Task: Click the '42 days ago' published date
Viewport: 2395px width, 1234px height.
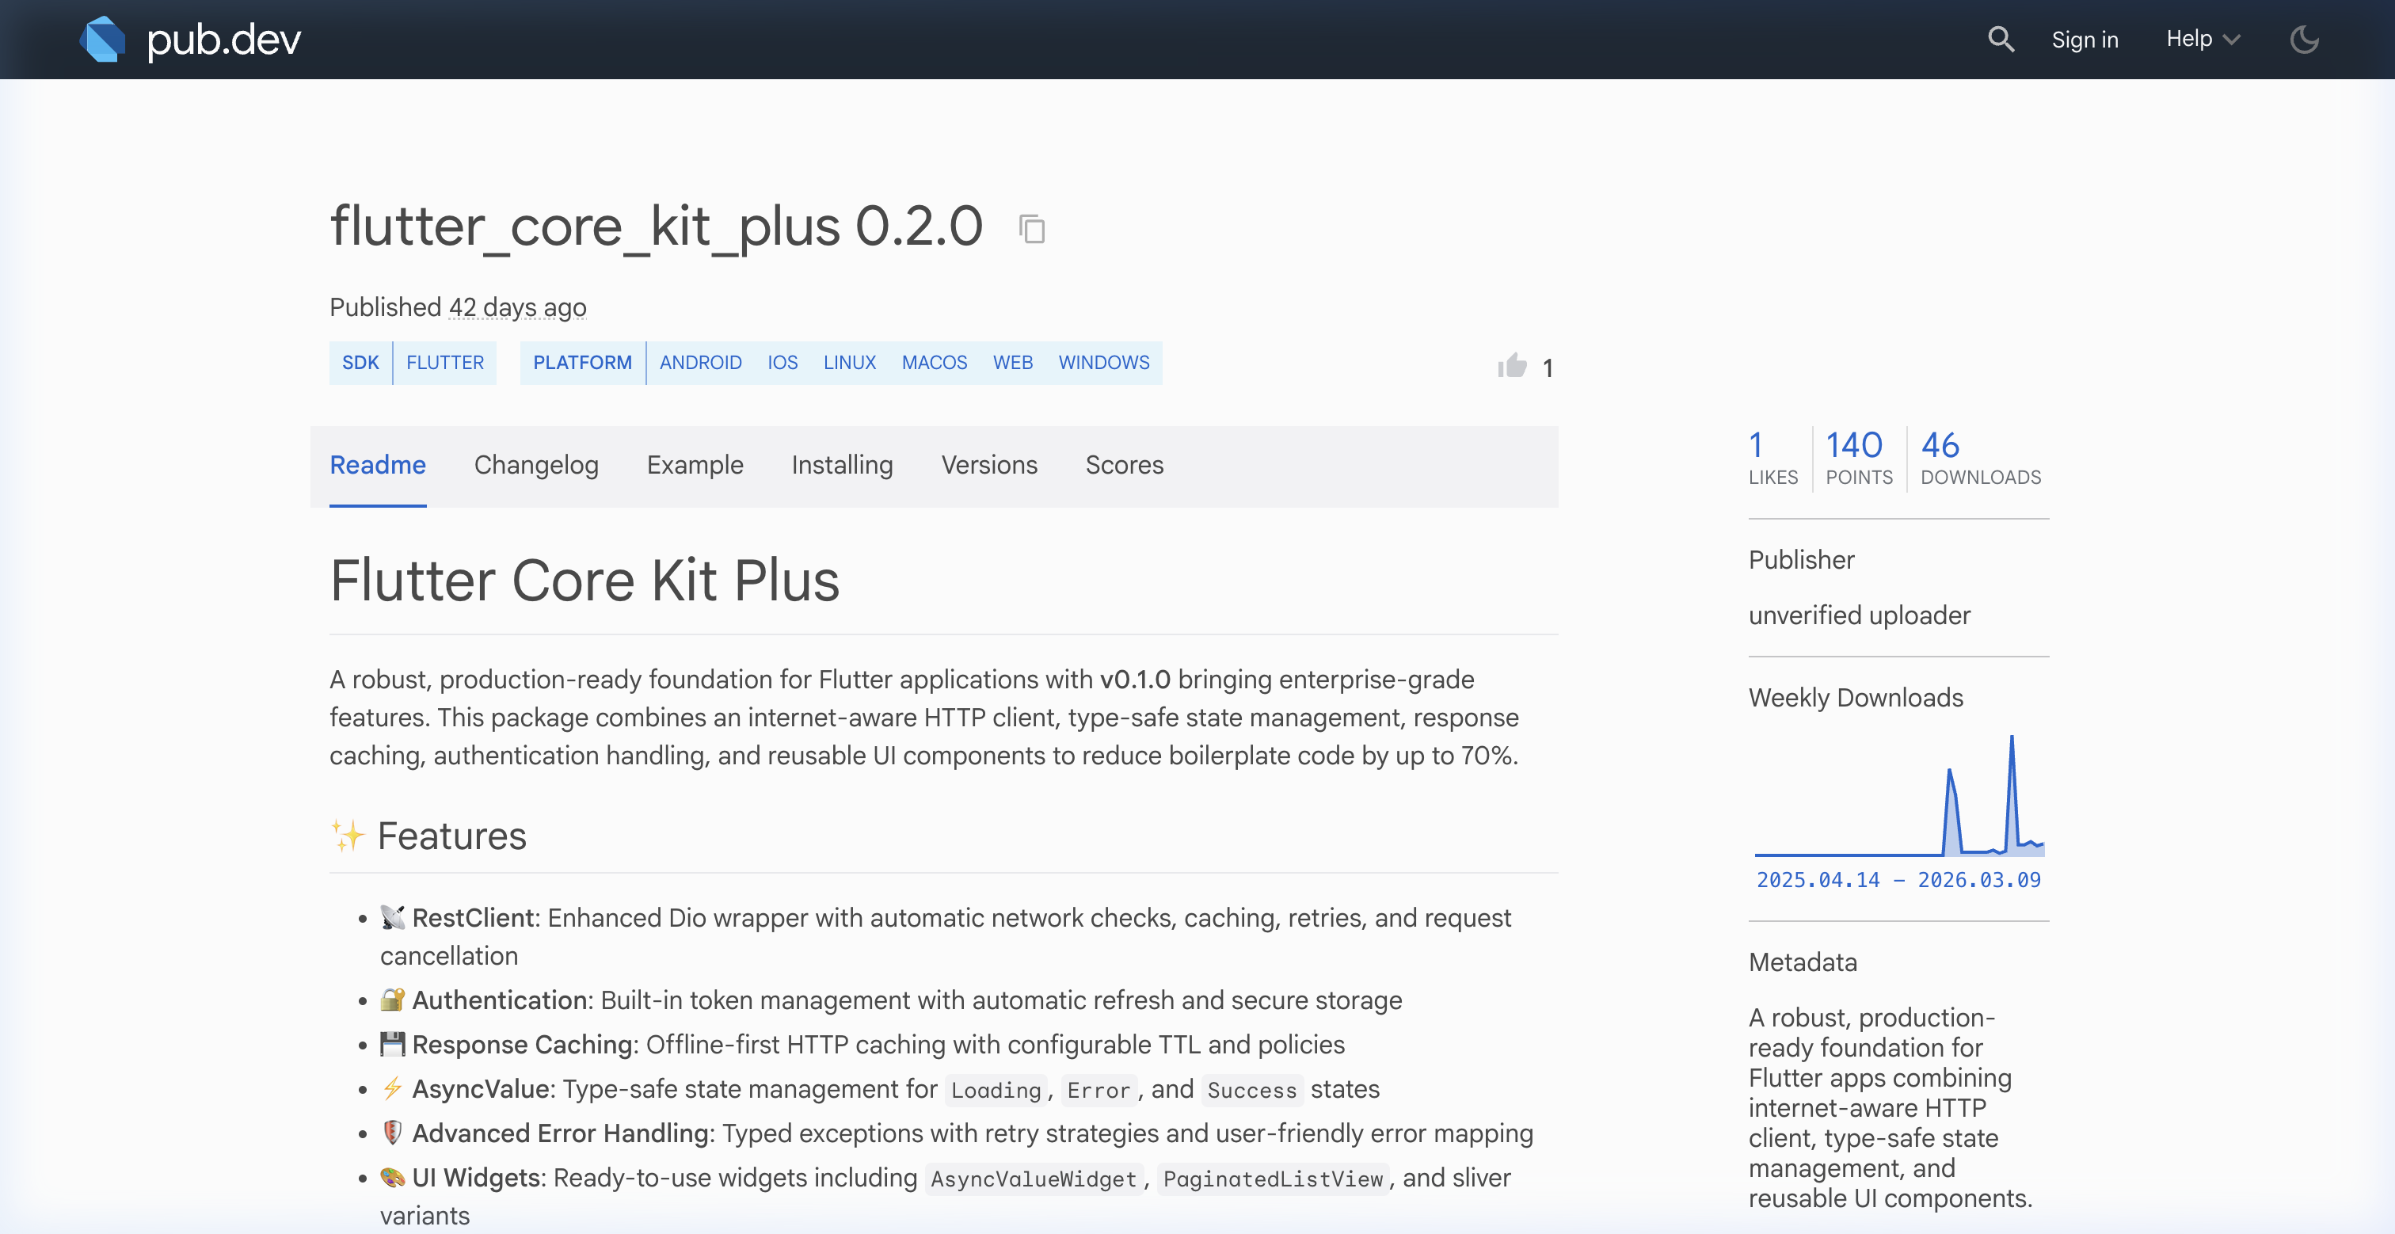Action: 517,307
